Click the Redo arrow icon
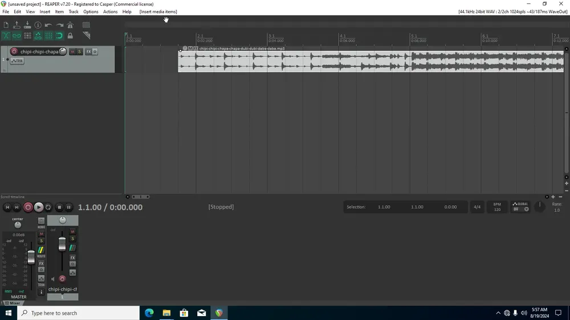Image resolution: width=570 pixels, height=320 pixels. 59,25
